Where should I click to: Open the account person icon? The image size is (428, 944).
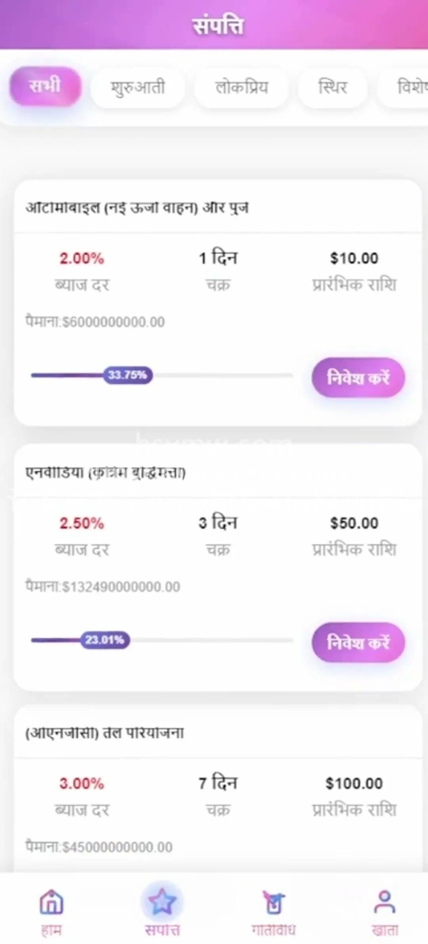384,903
